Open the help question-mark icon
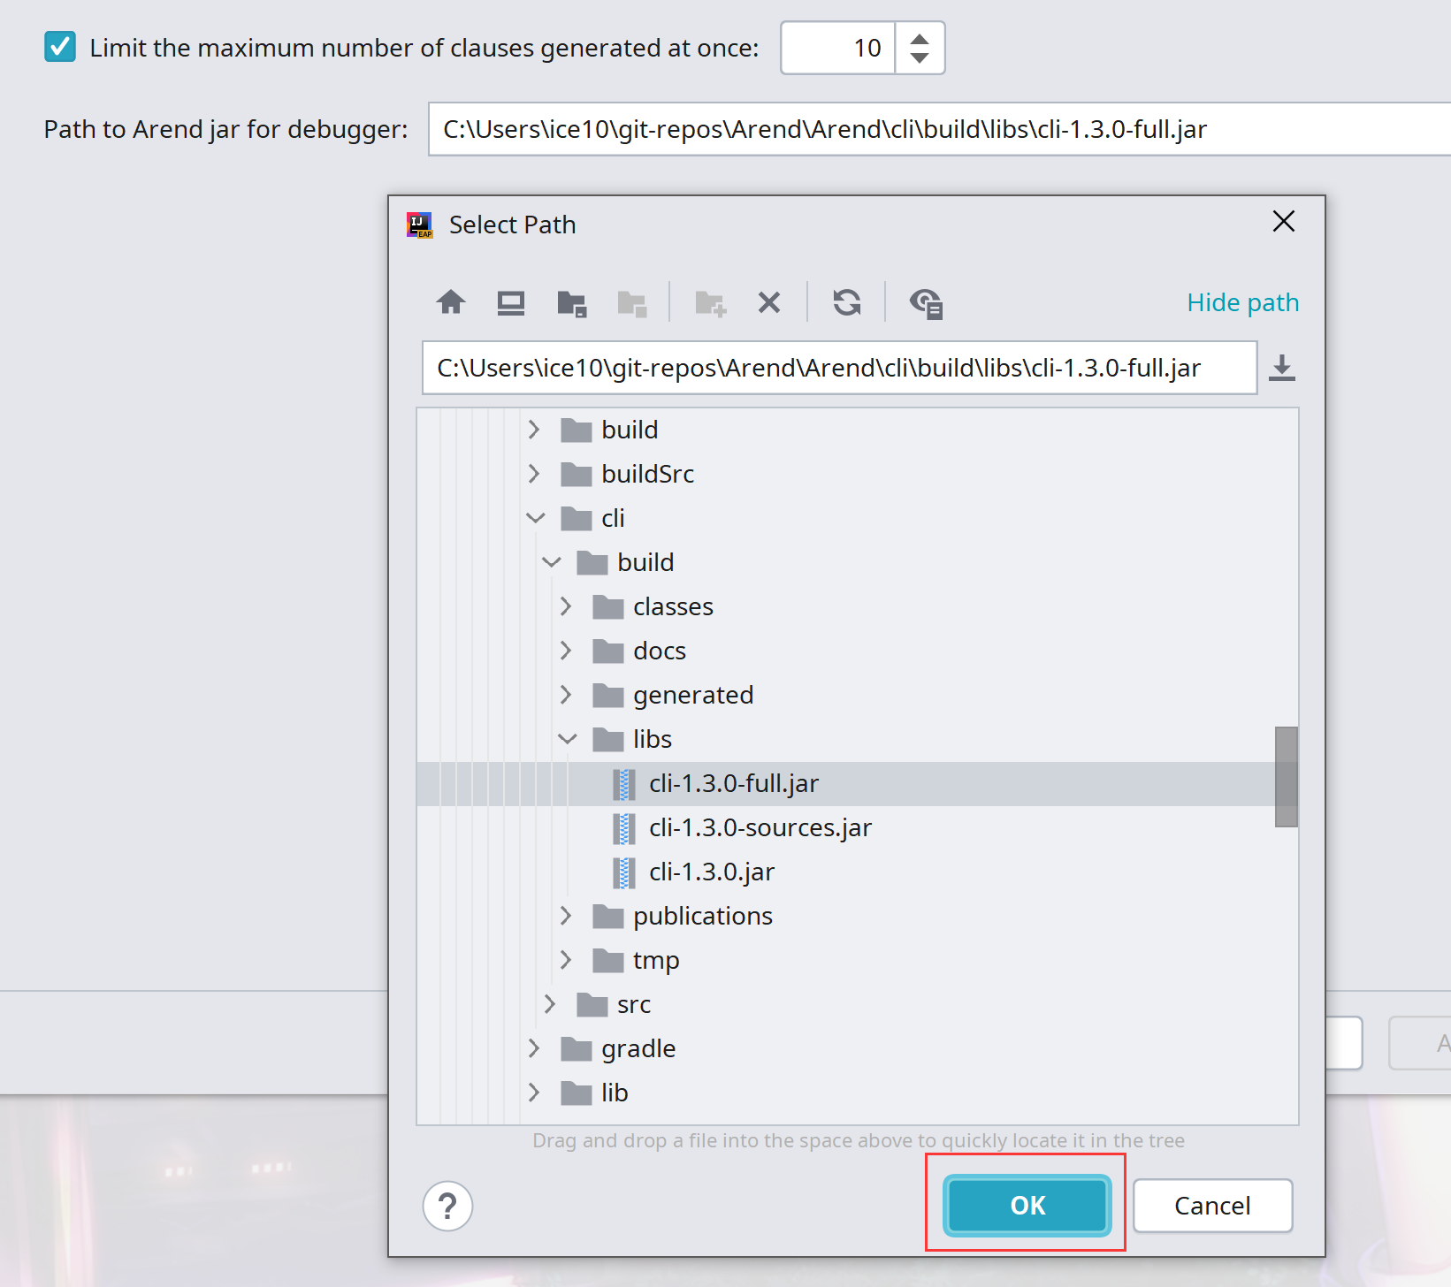This screenshot has height=1287, width=1451. pyautogui.click(x=448, y=1206)
